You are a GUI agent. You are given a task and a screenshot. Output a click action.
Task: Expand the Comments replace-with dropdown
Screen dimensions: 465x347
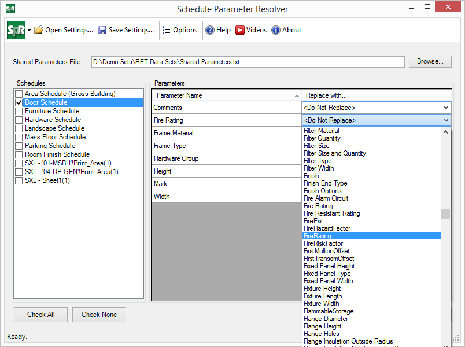pyautogui.click(x=445, y=108)
